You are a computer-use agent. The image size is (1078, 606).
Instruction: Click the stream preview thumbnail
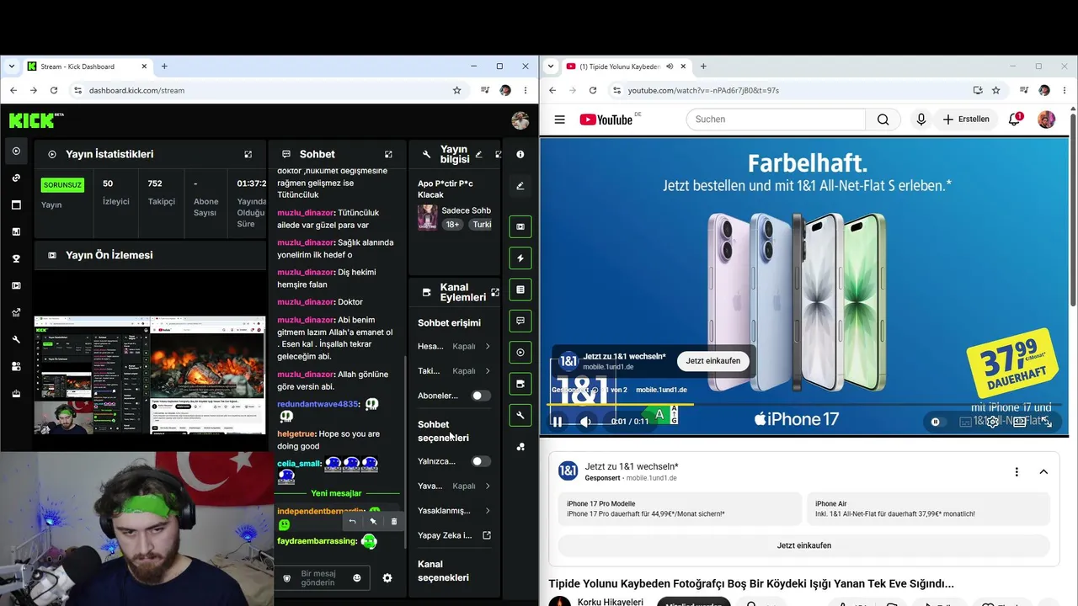150,375
